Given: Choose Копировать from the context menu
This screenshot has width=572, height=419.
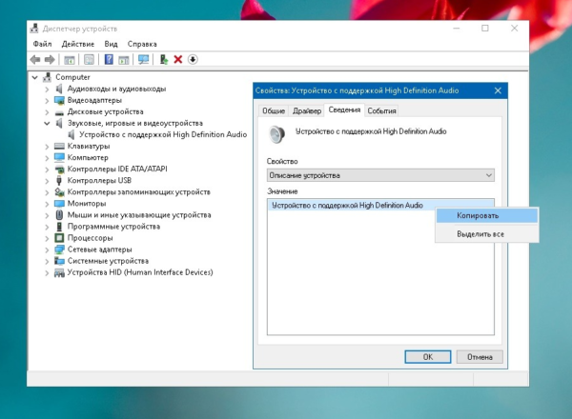Looking at the screenshot, I should coord(485,216).
